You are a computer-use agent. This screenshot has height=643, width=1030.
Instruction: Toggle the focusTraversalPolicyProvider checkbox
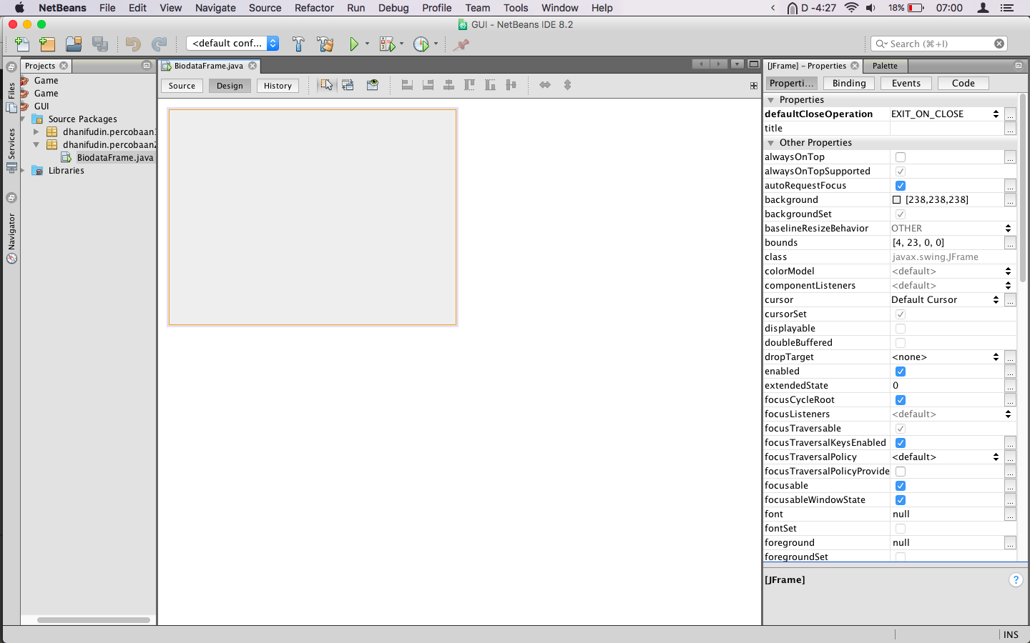click(x=901, y=472)
